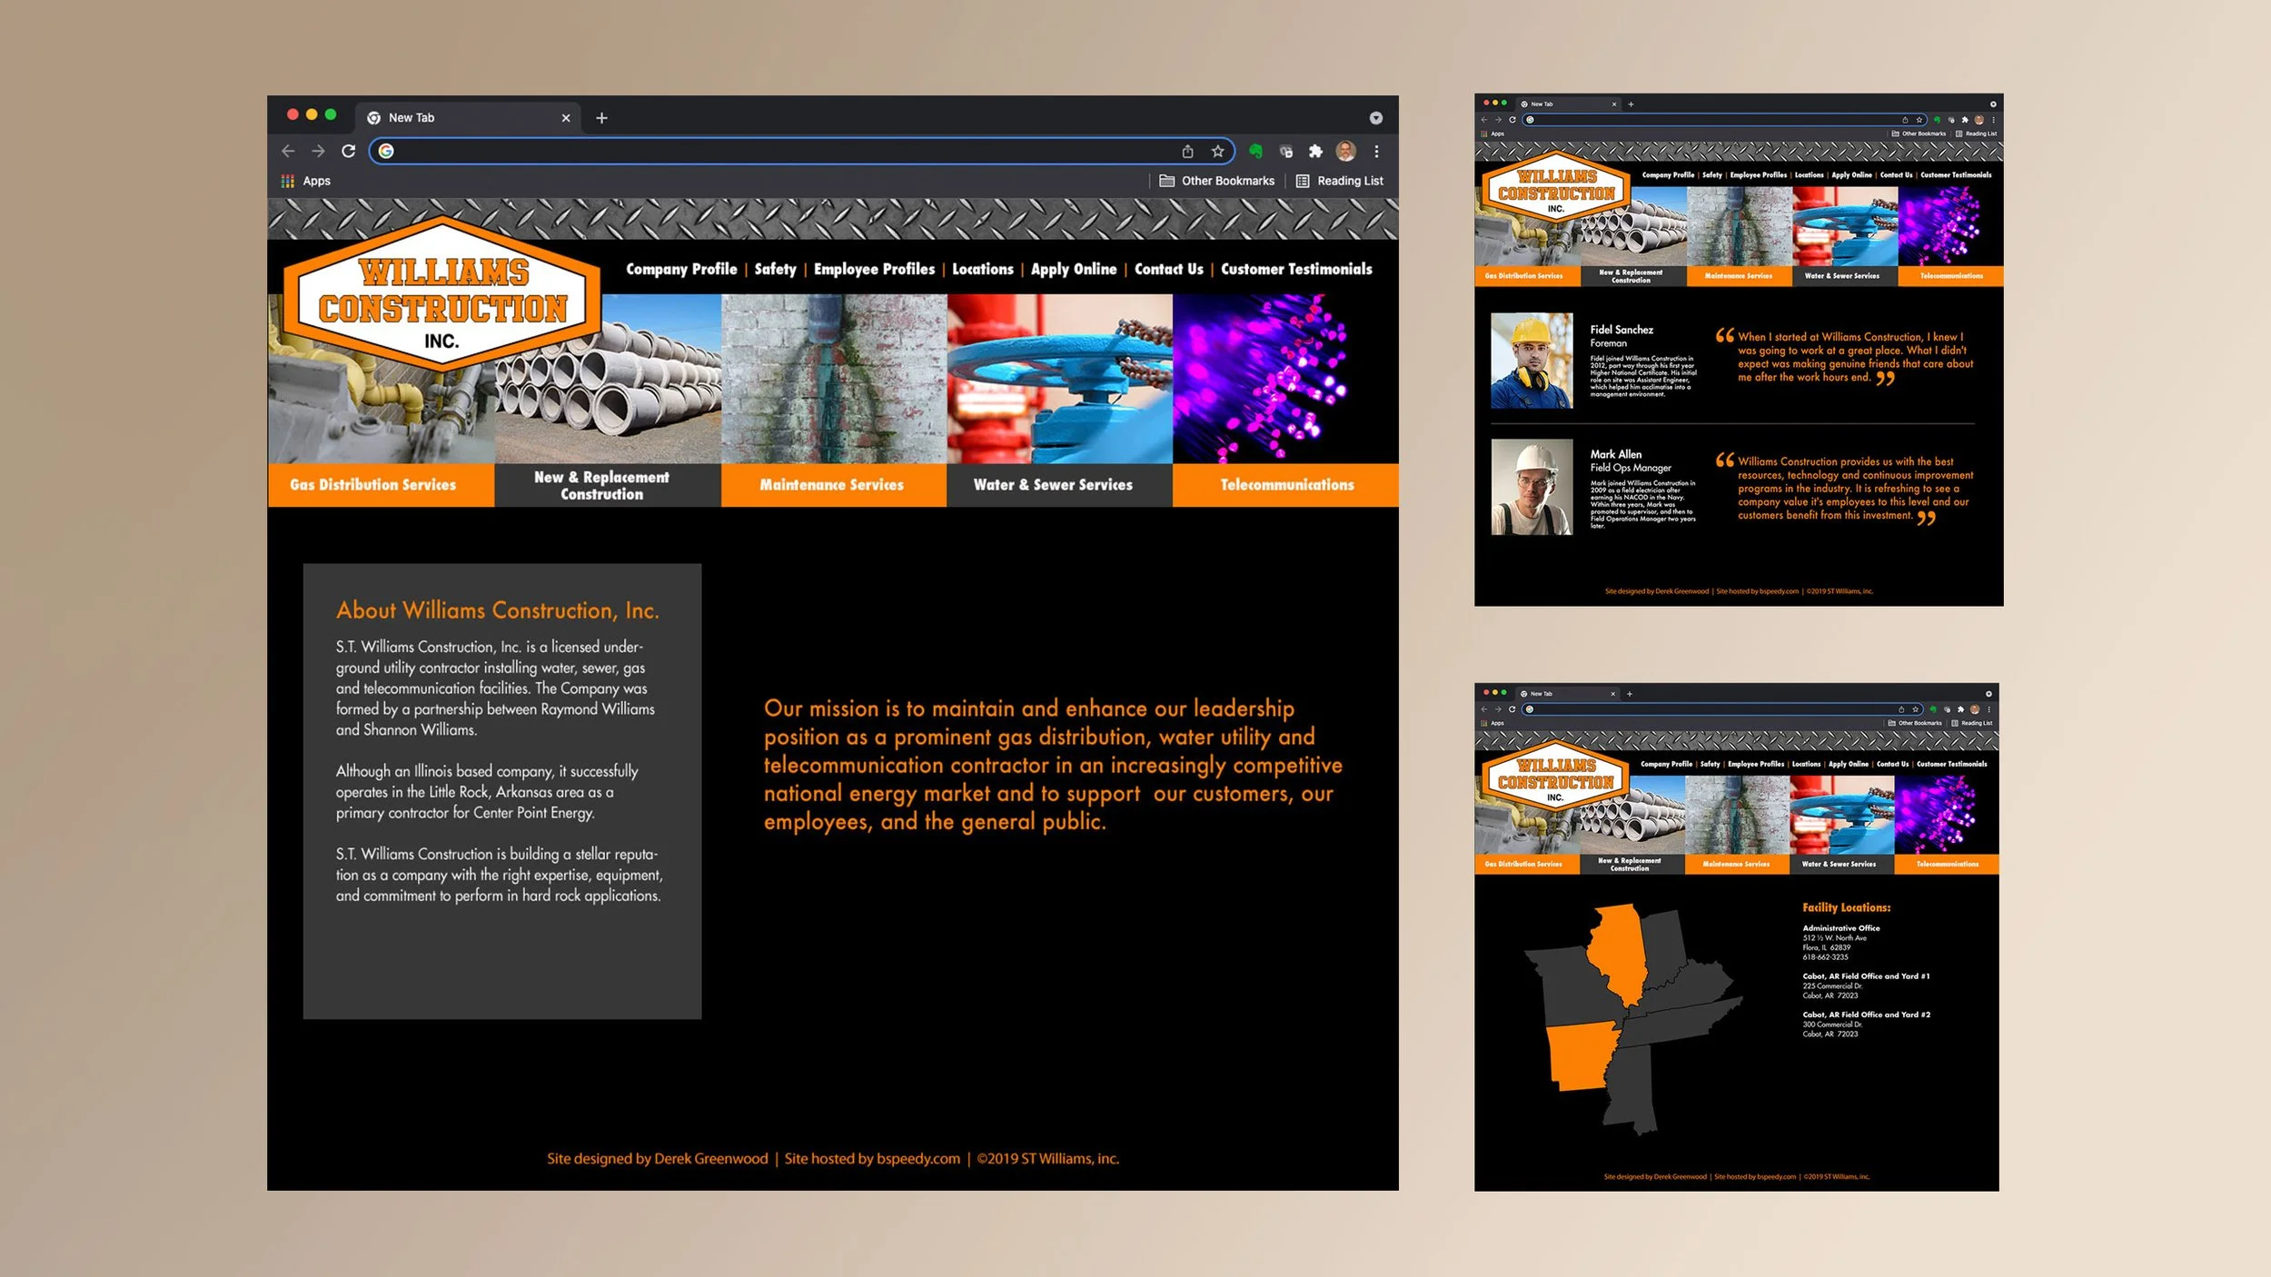Click the share page icon
Image resolution: width=2271 pixels, height=1277 pixels.
point(1187,151)
